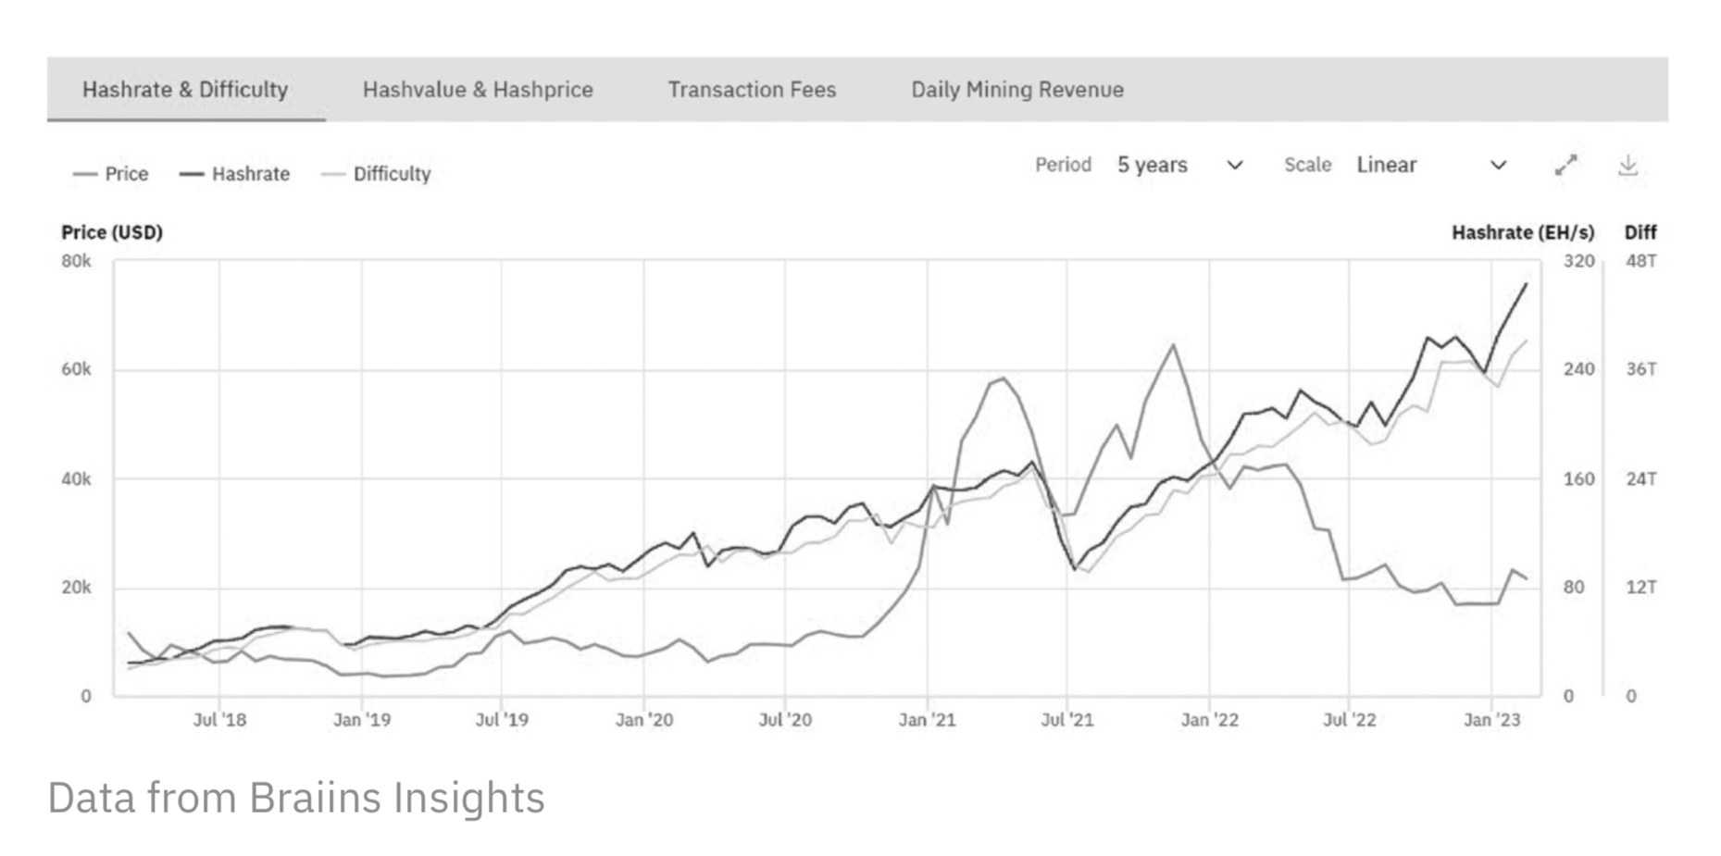1721x856 pixels.
Task: Expand Period selector chevron arrow
Action: pos(1234,166)
